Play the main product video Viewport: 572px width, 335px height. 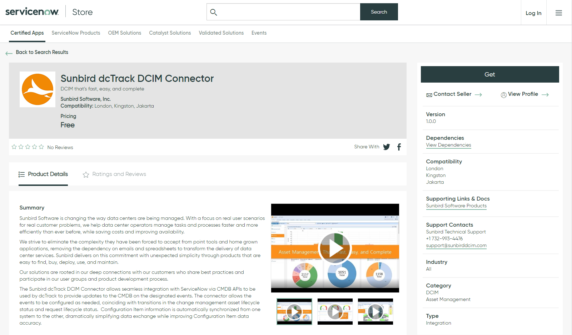tap(335, 248)
